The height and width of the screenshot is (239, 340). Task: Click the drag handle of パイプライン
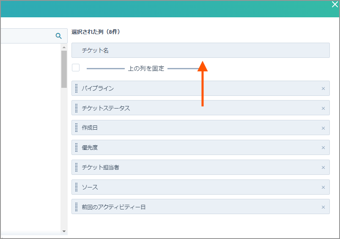76,88
